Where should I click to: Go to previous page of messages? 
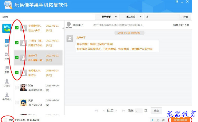click(104, 111)
